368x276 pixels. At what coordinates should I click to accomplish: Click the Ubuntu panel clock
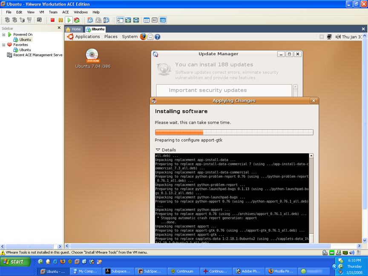point(352,37)
